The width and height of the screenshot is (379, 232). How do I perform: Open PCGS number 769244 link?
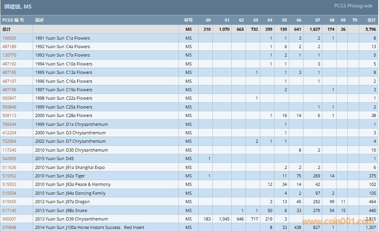click(x=9, y=124)
